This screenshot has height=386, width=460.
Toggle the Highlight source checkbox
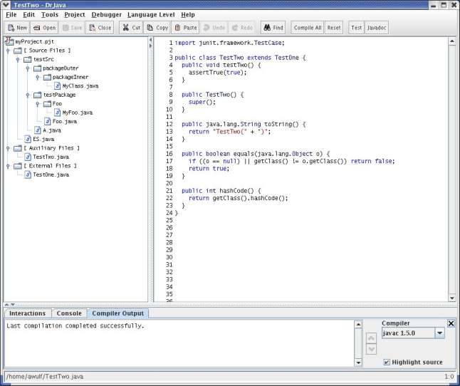pyautogui.click(x=387, y=362)
